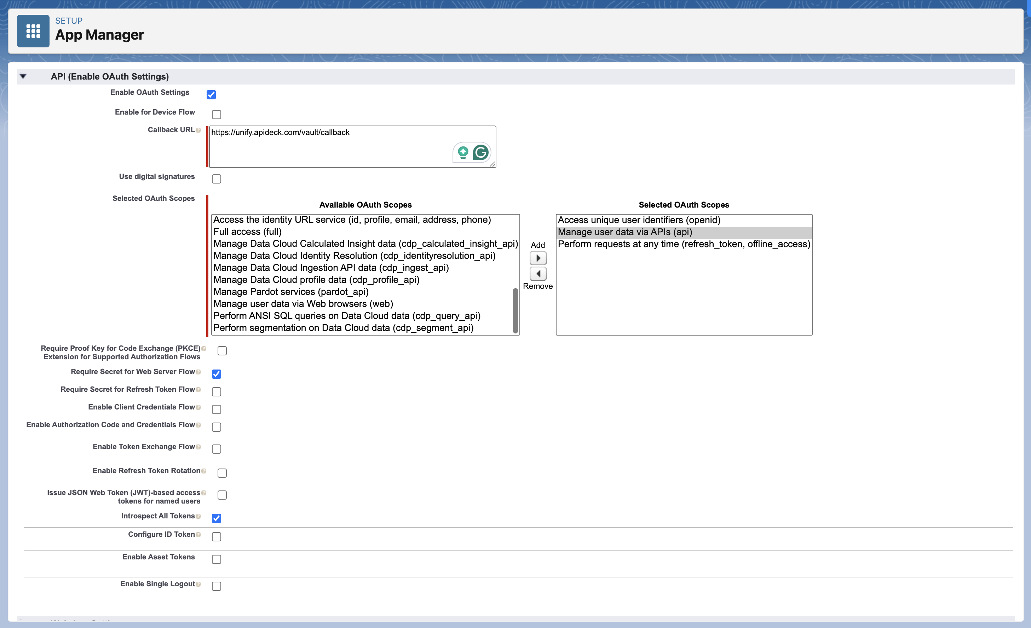
Task: Collapse the API (Enable OAuth Settings) section
Action: coord(23,76)
